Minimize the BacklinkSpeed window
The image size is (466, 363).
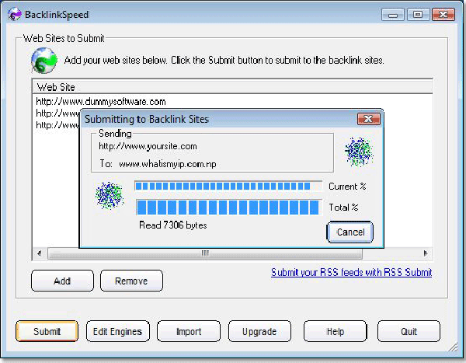(x=392, y=14)
